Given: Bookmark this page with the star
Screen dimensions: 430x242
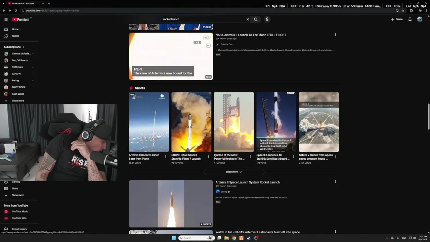Looking at the screenshot, I should (403, 10).
